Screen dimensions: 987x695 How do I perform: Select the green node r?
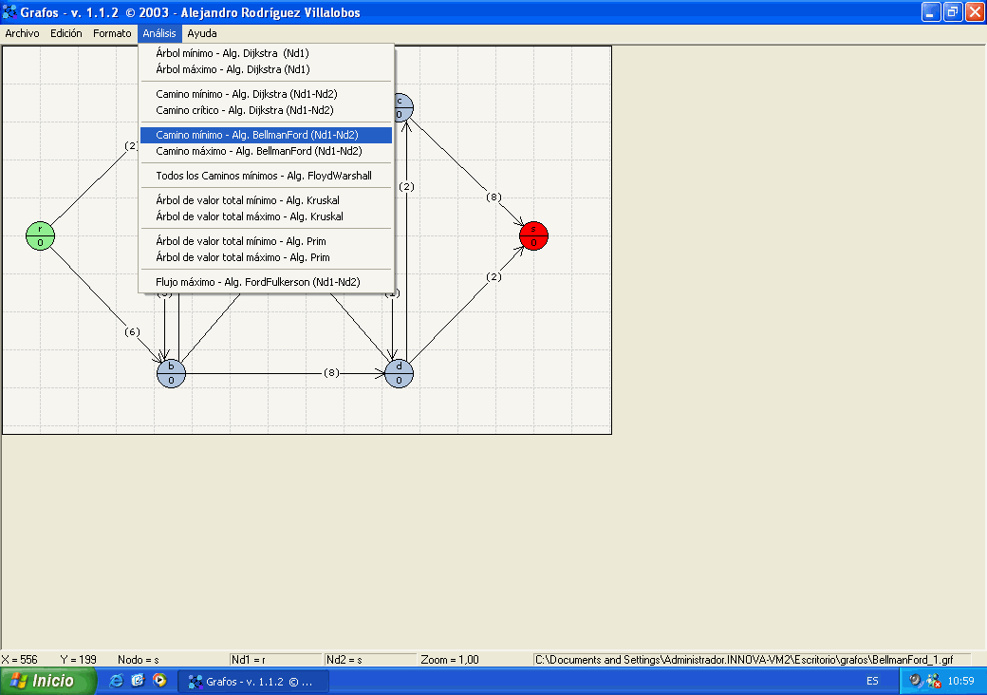click(40, 235)
